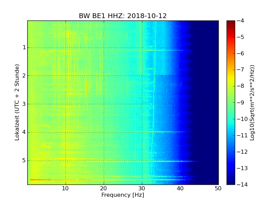Click x-axis tick label 50
The width and height of the screenshot is (273, 205).
(x=218, y=189)
